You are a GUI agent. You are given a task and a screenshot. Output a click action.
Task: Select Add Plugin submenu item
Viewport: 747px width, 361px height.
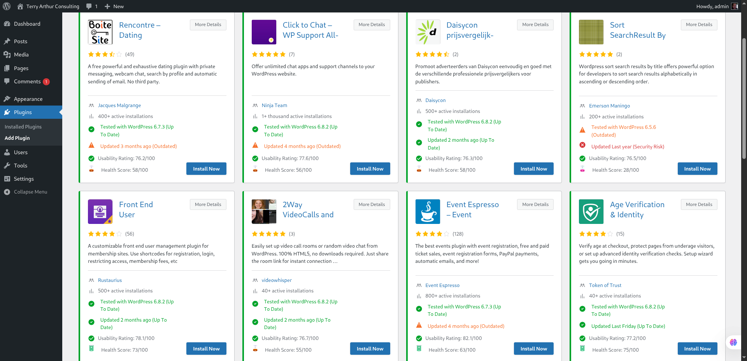click(17, 138)
